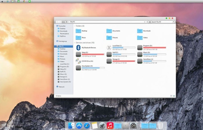Click the Search This PC field
Screen dimensions: 203x130
click(163, 22)
